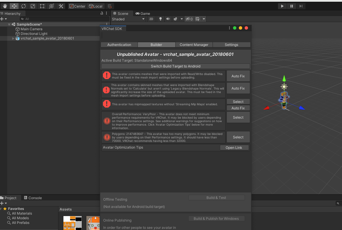Open custom editor tools

click(61, 6)
